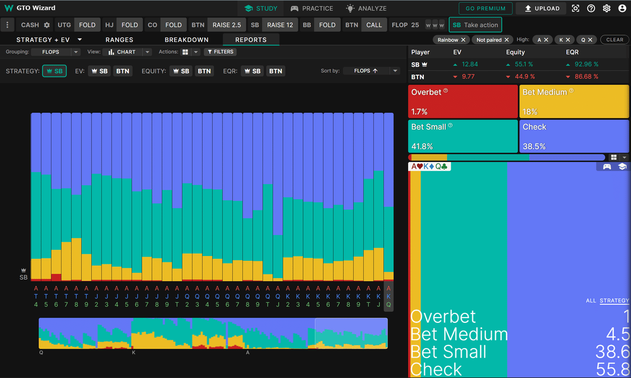Viewport: 631px width, 378px height.
Task: Open the help question mark icon
Action: [x=591, y=8]
